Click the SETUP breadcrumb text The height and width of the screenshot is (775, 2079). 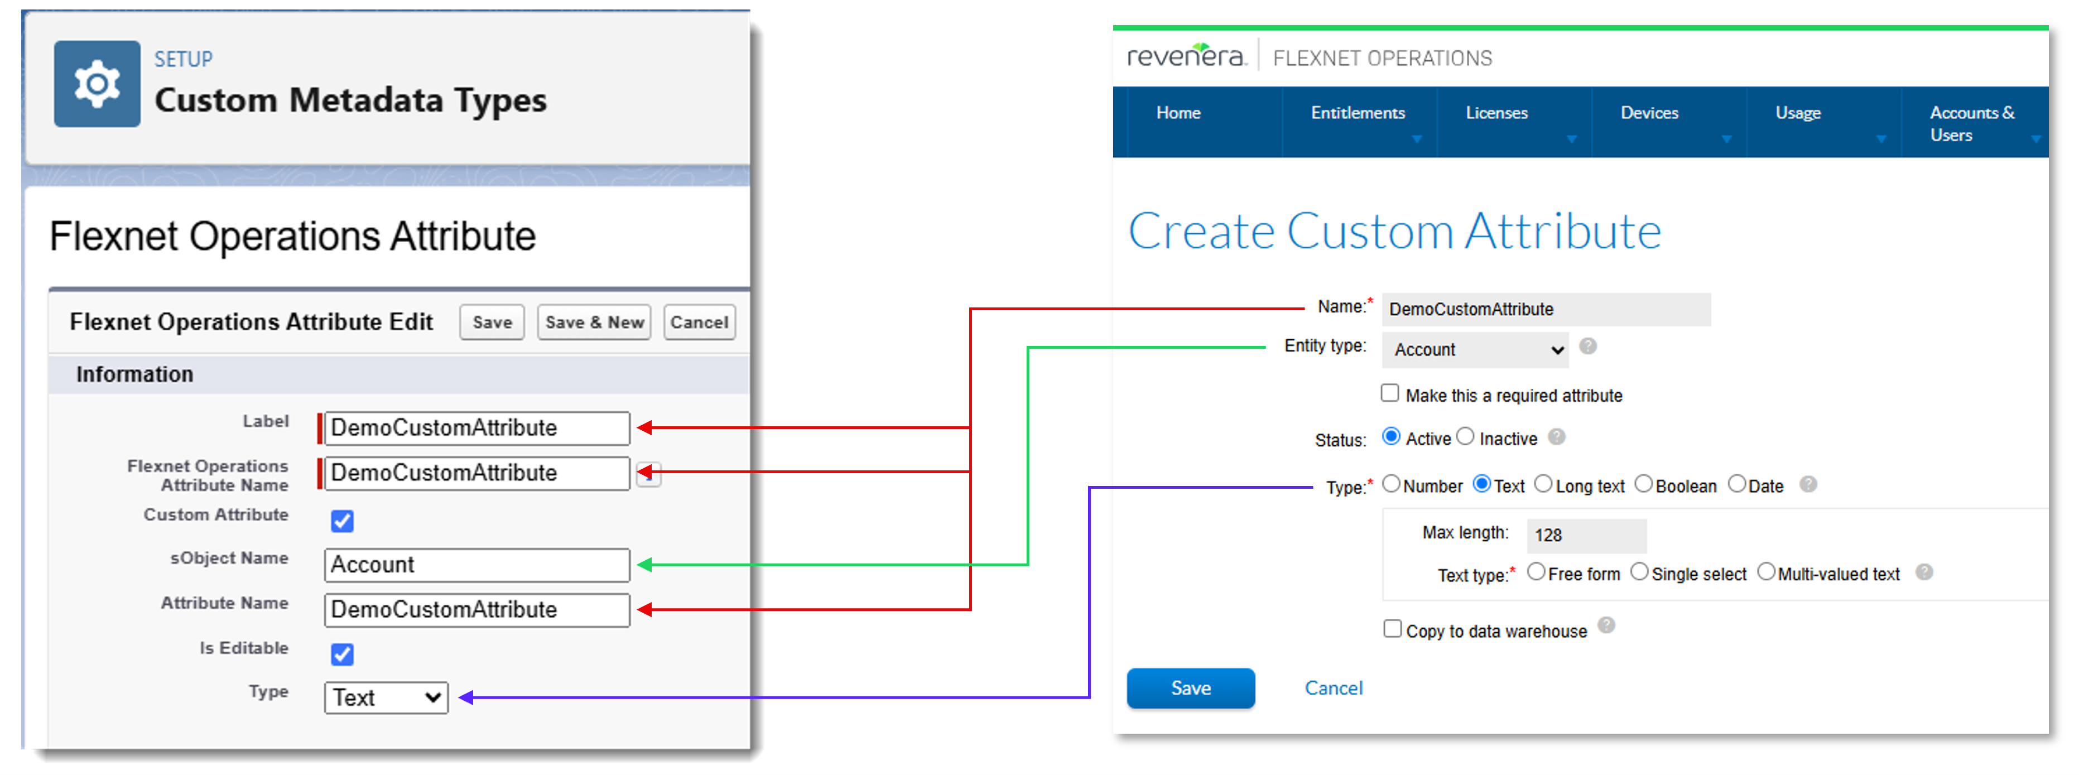pos(183,59)
